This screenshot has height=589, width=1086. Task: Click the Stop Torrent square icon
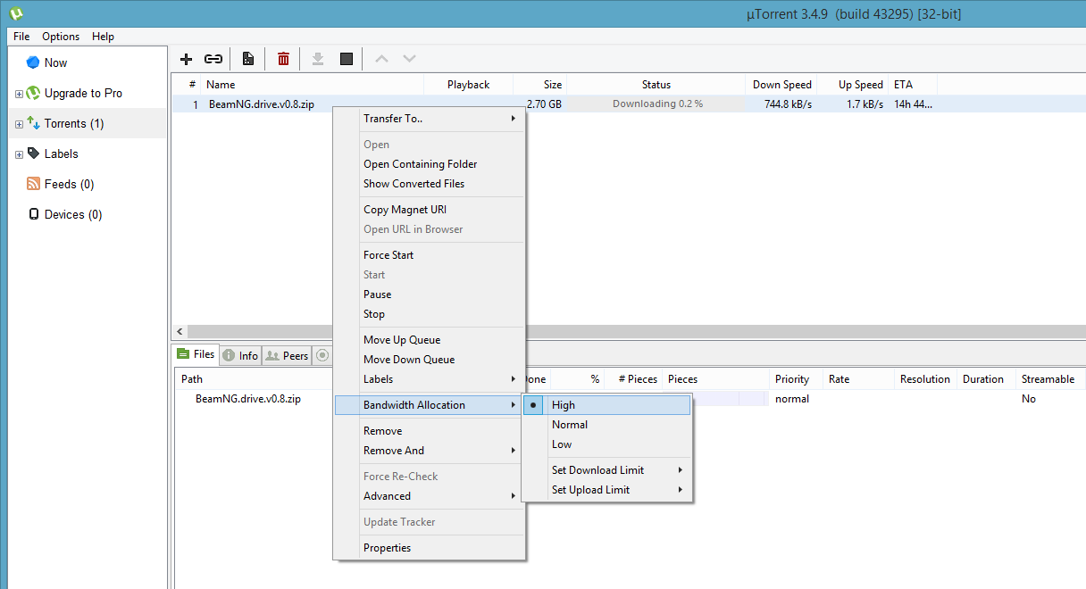tap(347, 59)
